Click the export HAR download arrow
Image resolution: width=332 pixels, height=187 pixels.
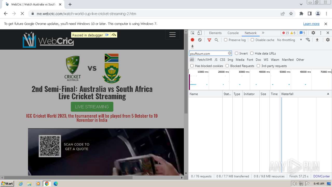pos(192,46)
